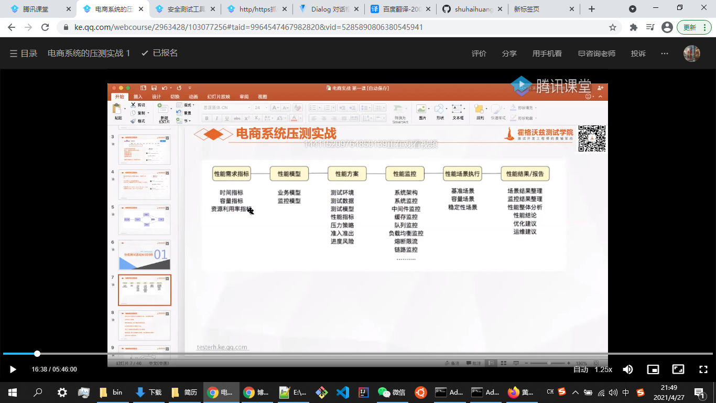This screenshot has height=403, width=716.
Task: Open the network Wi-Fi tray icon
Action: point(601,392)
